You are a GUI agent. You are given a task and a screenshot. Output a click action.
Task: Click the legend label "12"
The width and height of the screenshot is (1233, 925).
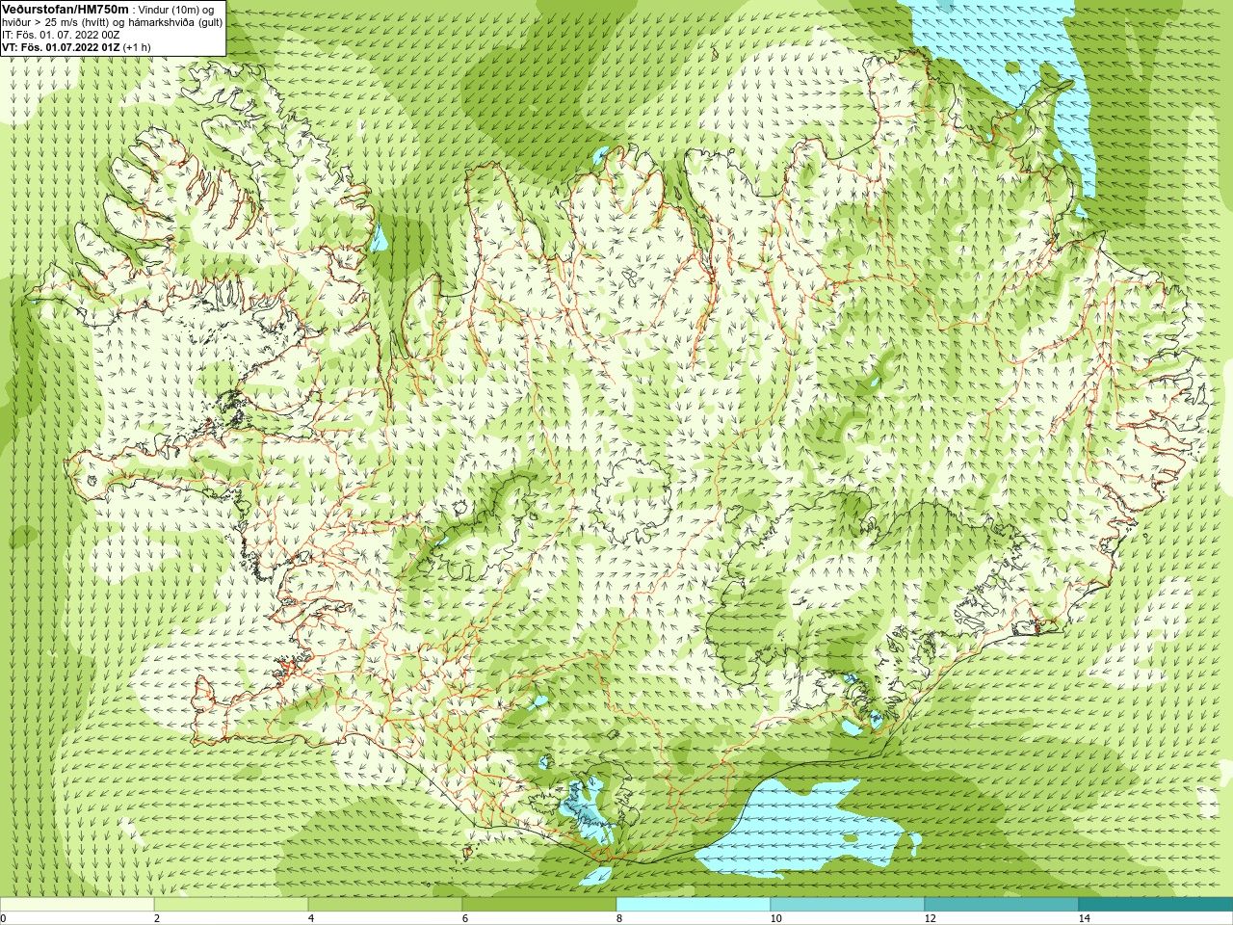(x=930, y=918)
